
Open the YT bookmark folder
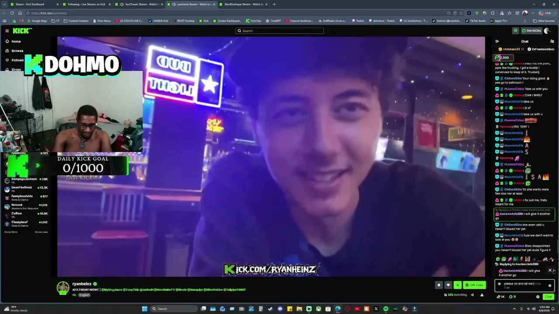click(x=55, y=21)
